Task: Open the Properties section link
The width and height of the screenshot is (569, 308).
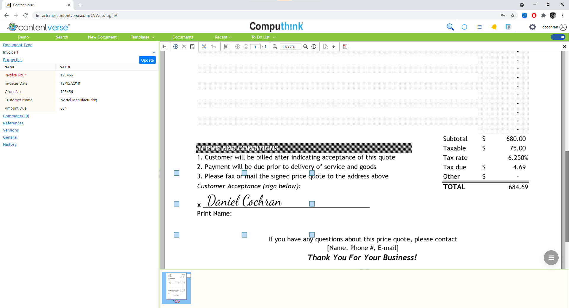Action: [13, 60]
